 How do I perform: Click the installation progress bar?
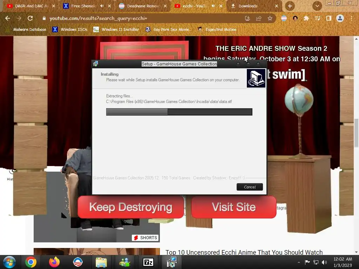coord(179,112)
